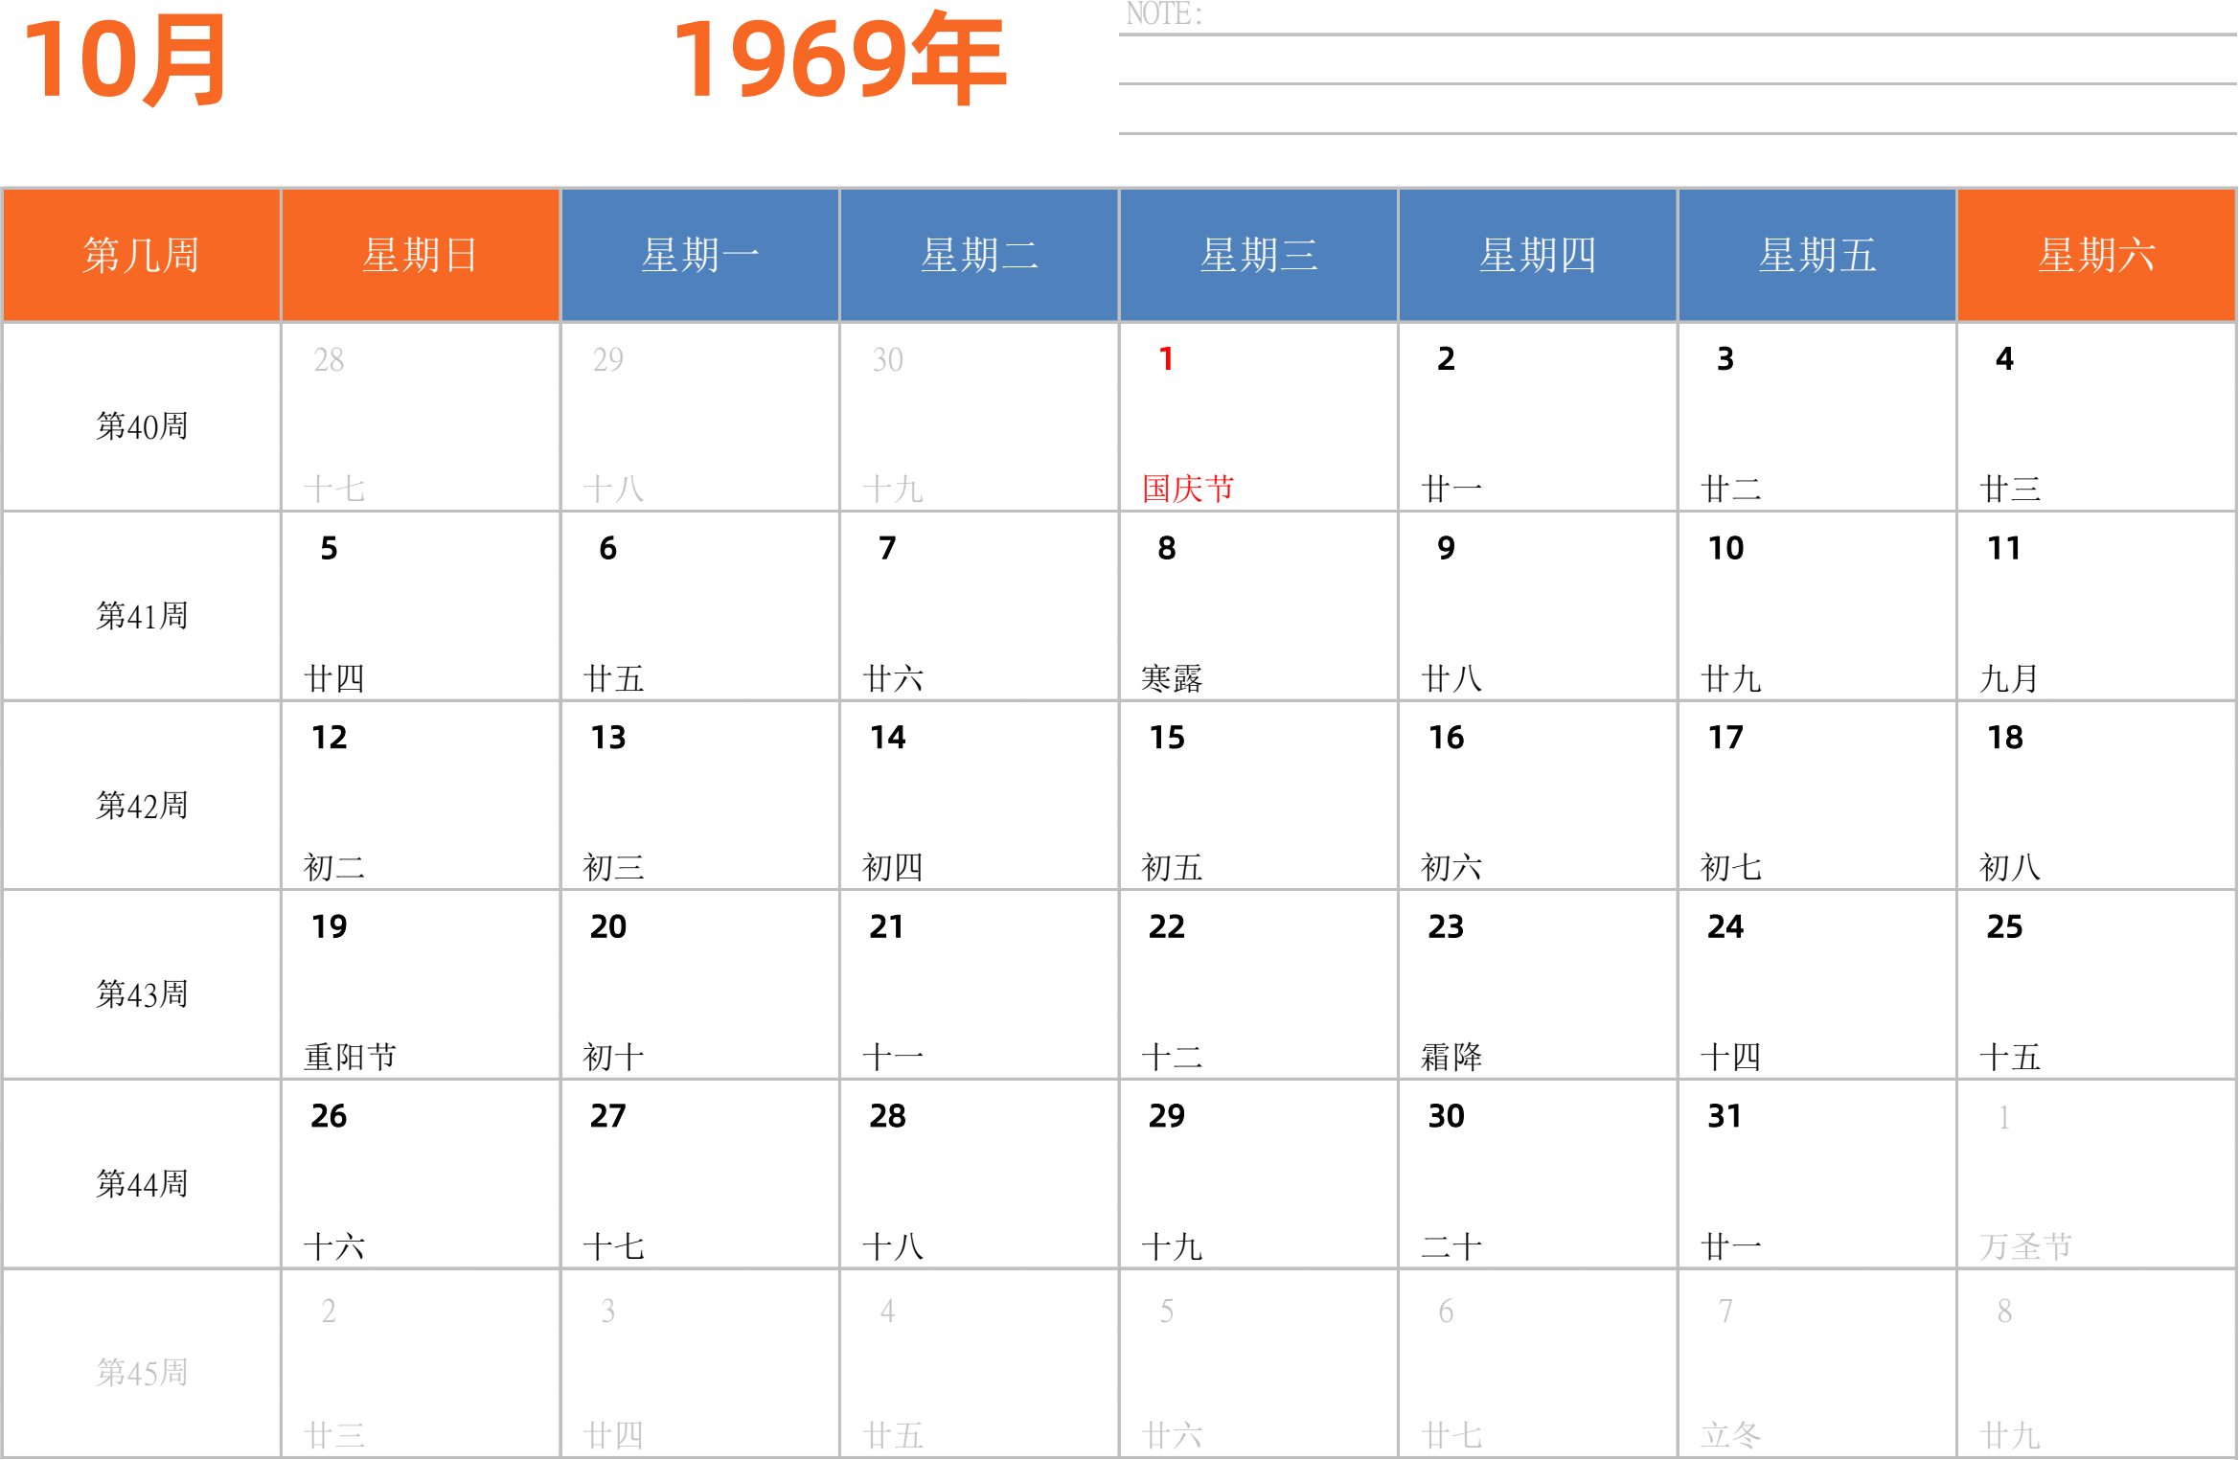Select the 第41周 week label

click(142, 616)
